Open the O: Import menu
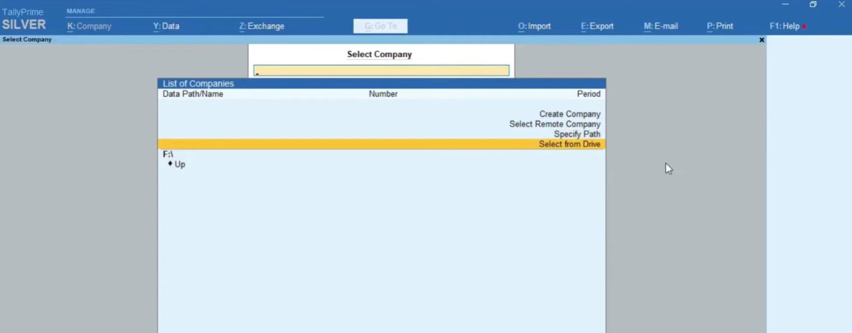 coord(534,26)
